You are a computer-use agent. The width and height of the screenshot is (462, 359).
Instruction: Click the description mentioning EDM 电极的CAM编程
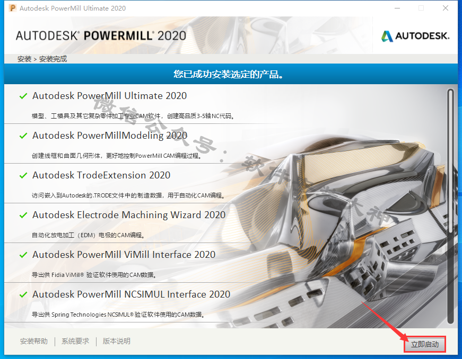(89, 235)
